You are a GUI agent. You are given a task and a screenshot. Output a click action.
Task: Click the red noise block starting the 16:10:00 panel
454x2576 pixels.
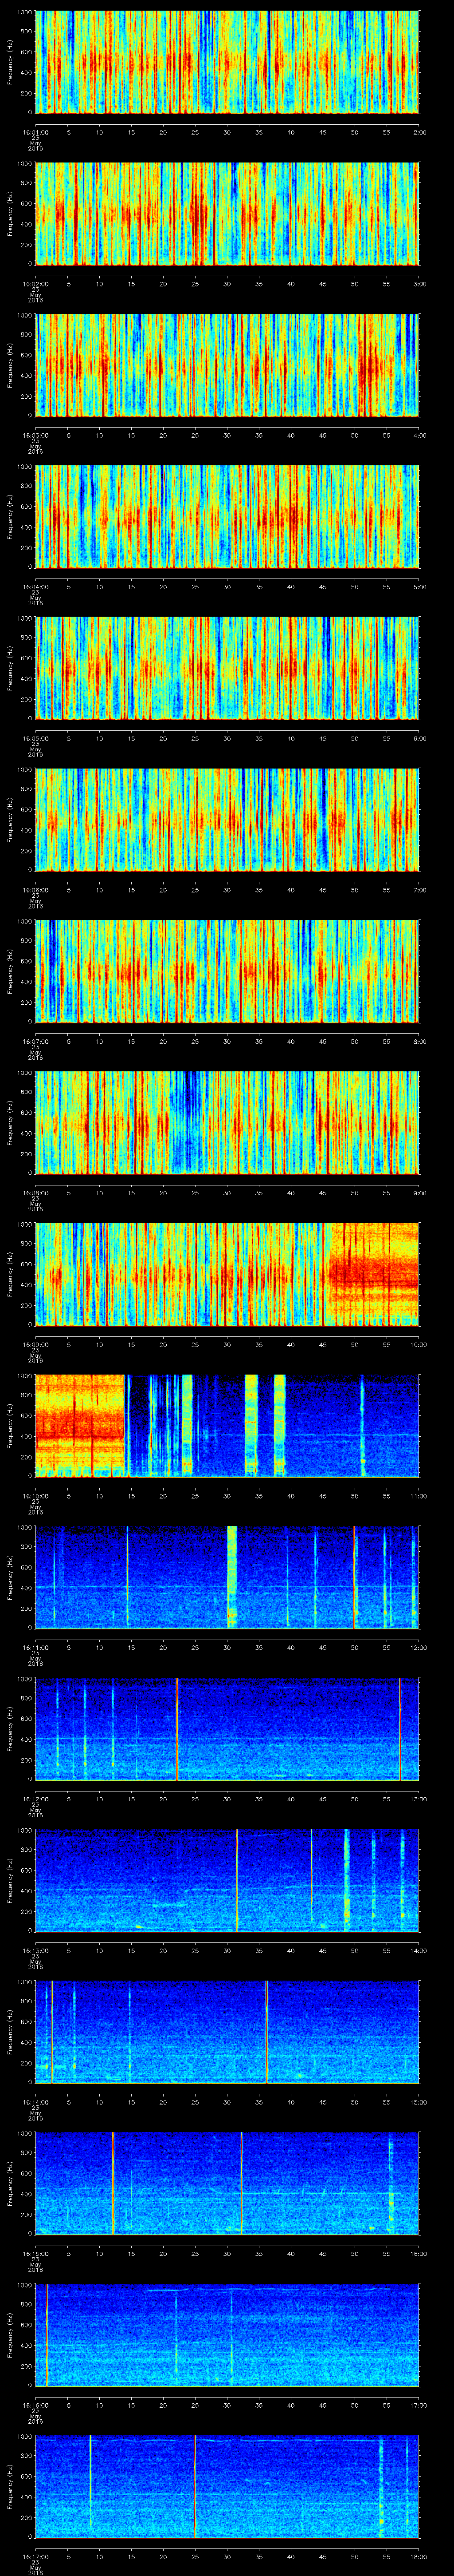(80, 1425)
